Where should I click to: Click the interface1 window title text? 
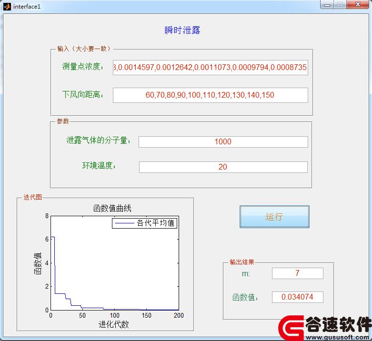click(x=27, y=6)
